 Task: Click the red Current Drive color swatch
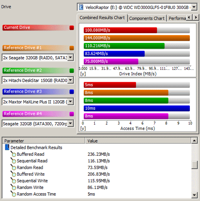tap(72, 28)
